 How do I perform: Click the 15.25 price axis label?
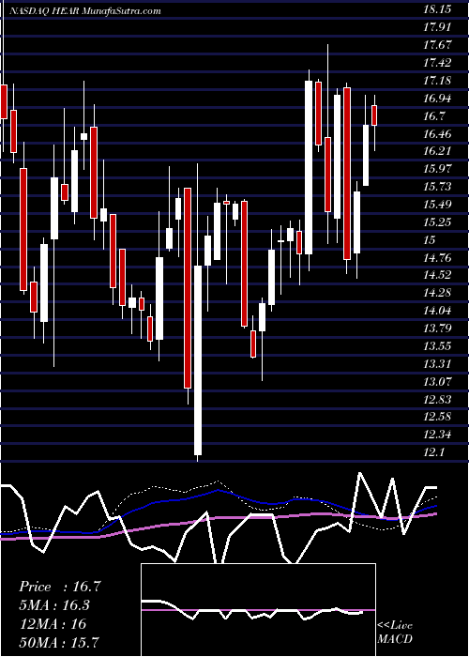click(x=437, y=222)
